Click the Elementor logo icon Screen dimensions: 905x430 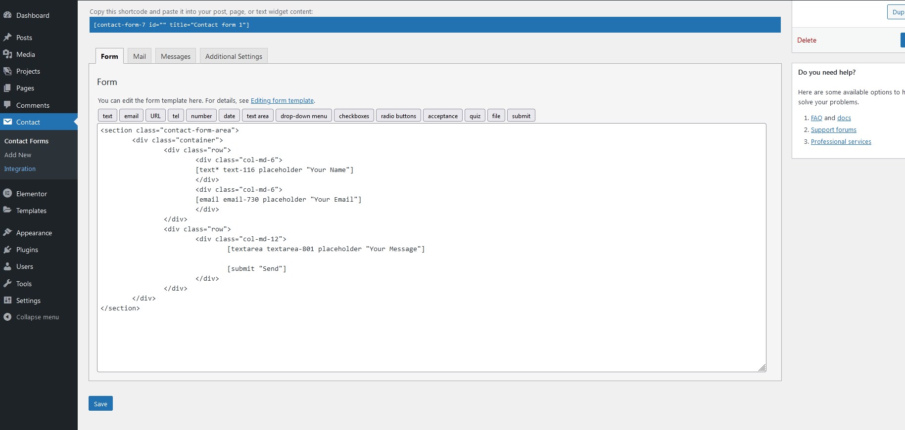tap(7, 194)
